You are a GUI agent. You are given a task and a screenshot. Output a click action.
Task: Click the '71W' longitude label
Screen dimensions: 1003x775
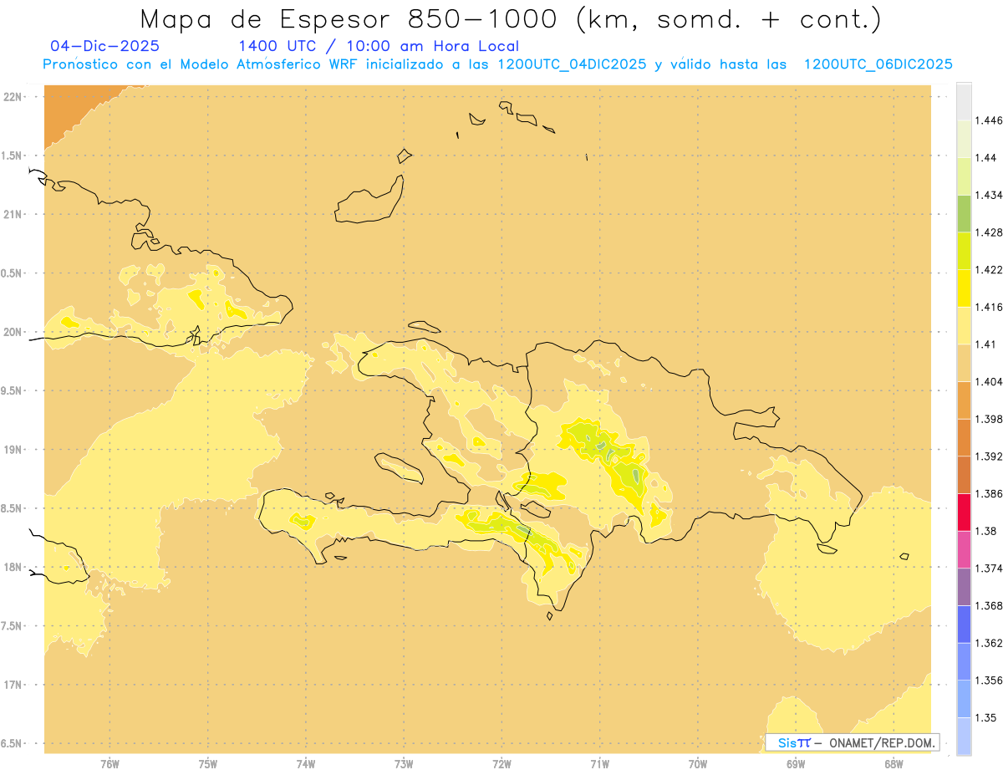point(599,763)
